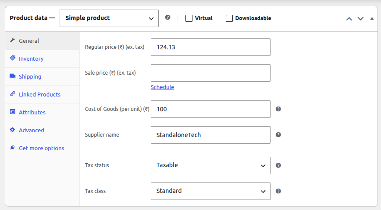The height and width of the screenshot is (210, 381).
Task: Open the Attributes tab
Action: [x=42, y=112]
